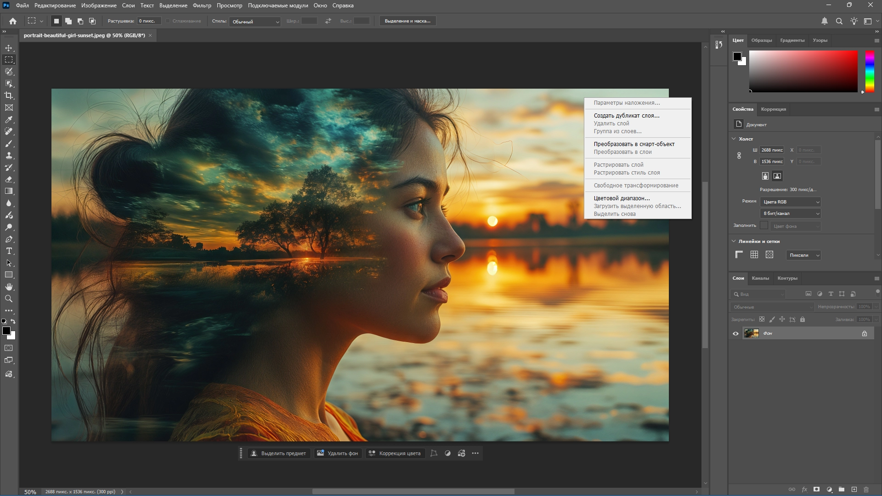This screenshot has width=882, height=496.
Task: Select the Clone Stamp tool
Action: (x=9, y=155)
